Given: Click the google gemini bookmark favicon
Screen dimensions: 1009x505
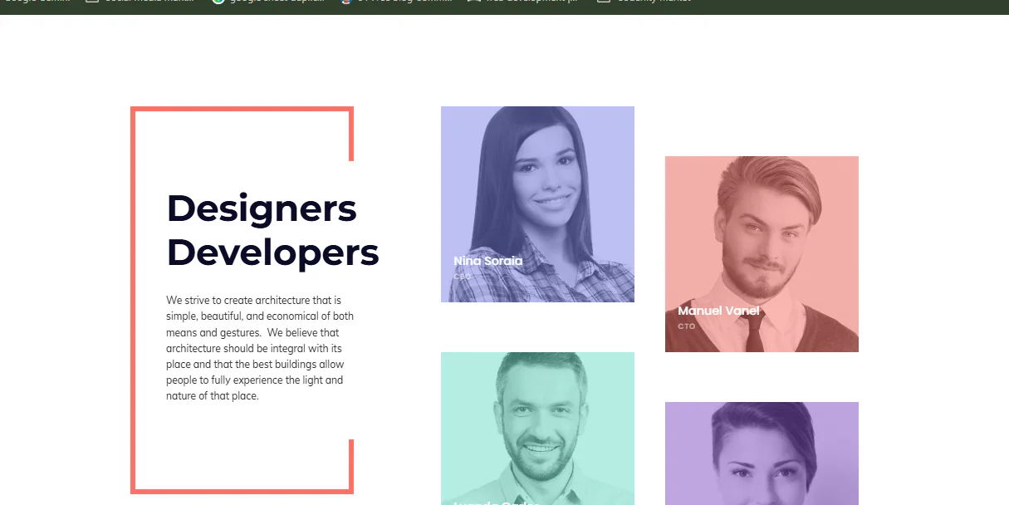Looking at the screenshot, I should click(x=4, y=2).
